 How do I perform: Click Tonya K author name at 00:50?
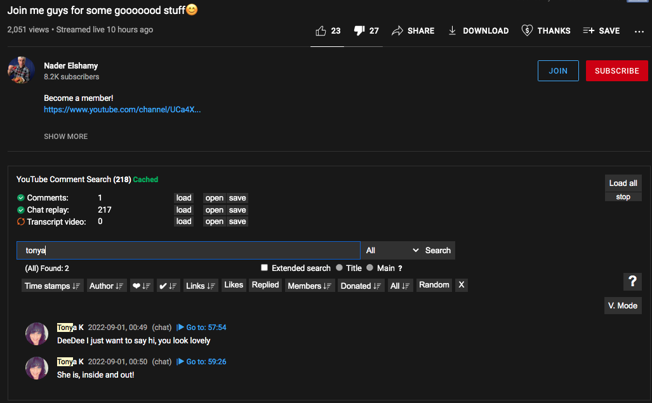coord(70,362)
